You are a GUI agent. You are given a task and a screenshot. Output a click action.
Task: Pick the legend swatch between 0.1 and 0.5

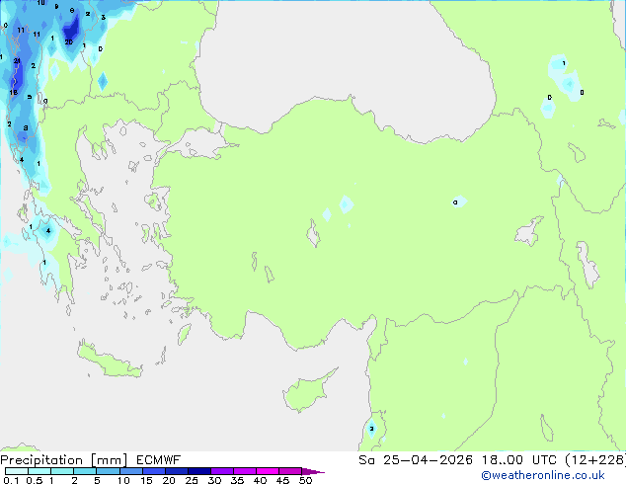[x=17, y=471]
